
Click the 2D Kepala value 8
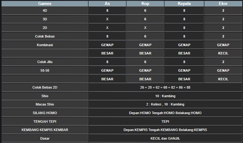[184, 28]
